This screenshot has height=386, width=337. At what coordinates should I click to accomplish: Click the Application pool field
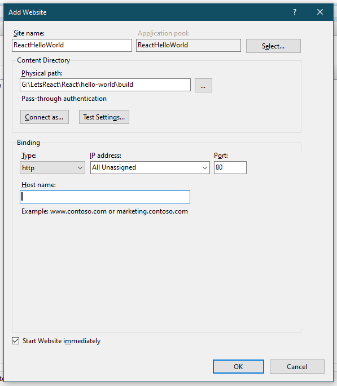pos(189,45)
